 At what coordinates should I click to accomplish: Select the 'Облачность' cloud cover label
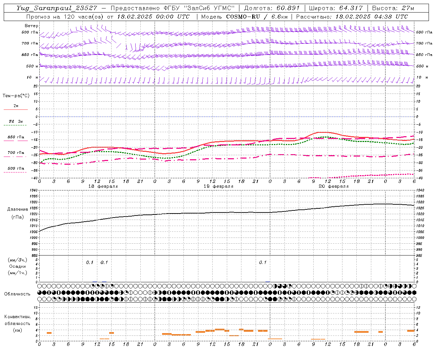pyautogui.click(x=17, y=294)
